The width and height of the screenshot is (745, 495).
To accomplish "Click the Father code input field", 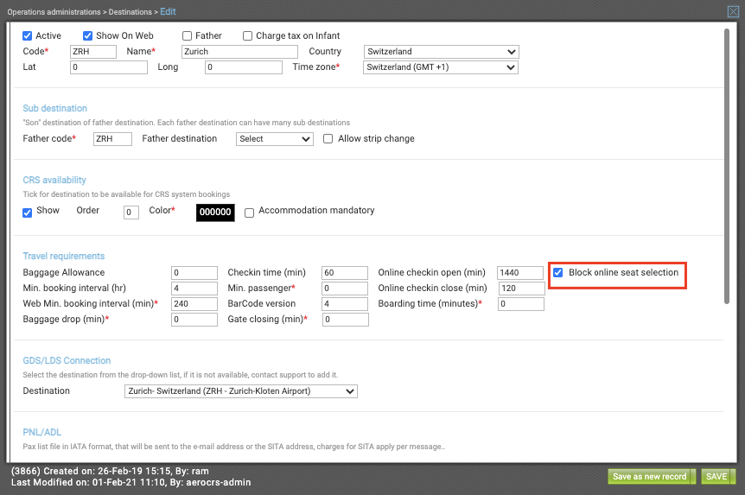I will tap(112, 139).
